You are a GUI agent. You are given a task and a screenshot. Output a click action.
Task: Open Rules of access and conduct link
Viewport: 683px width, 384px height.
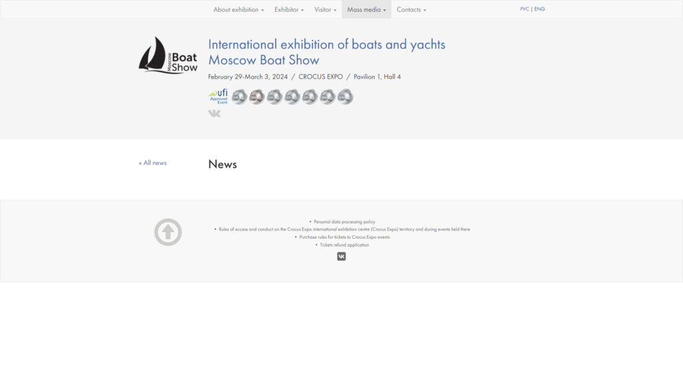tap(344, 229)
